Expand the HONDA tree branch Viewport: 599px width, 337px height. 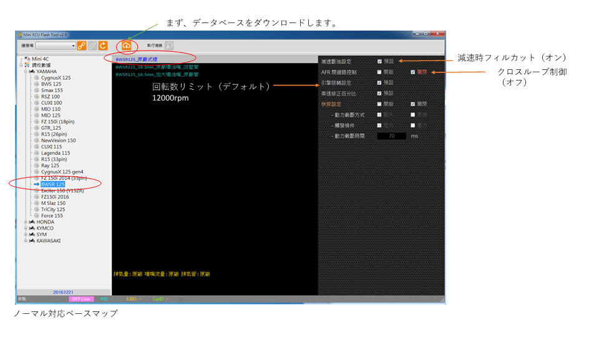pyautogui.click(x=26, y=222)
